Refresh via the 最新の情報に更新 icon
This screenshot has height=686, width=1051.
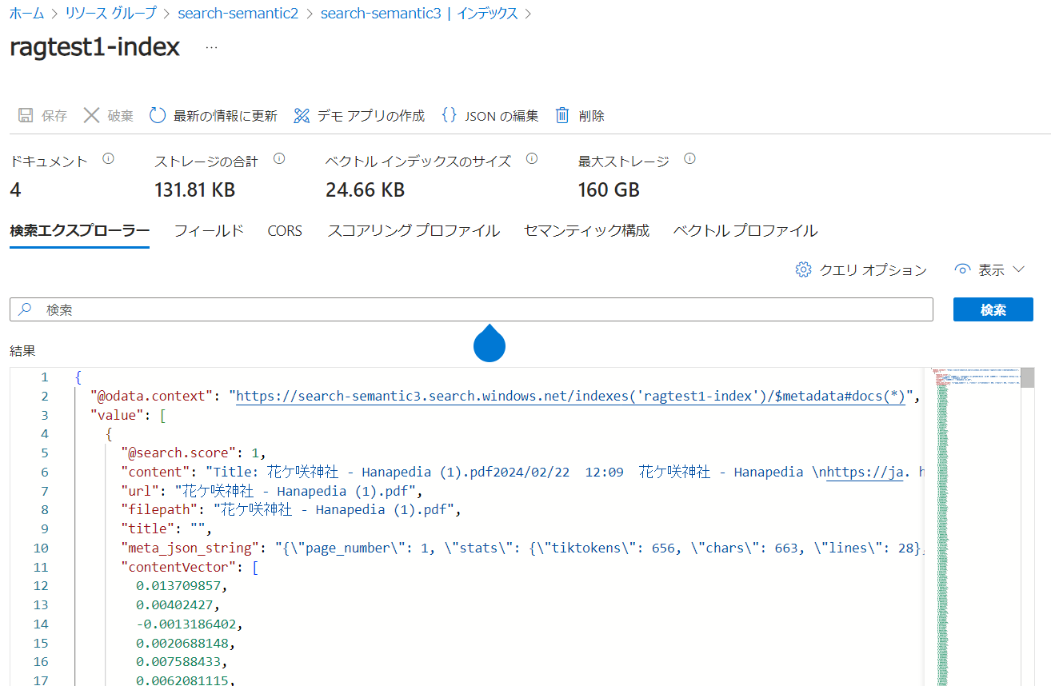158,116
